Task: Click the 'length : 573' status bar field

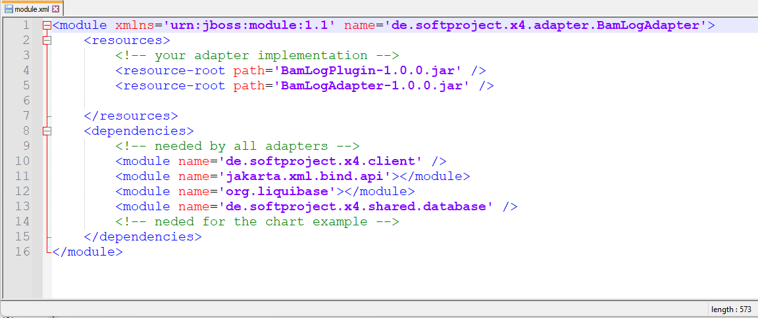Action: click(731, 309)
